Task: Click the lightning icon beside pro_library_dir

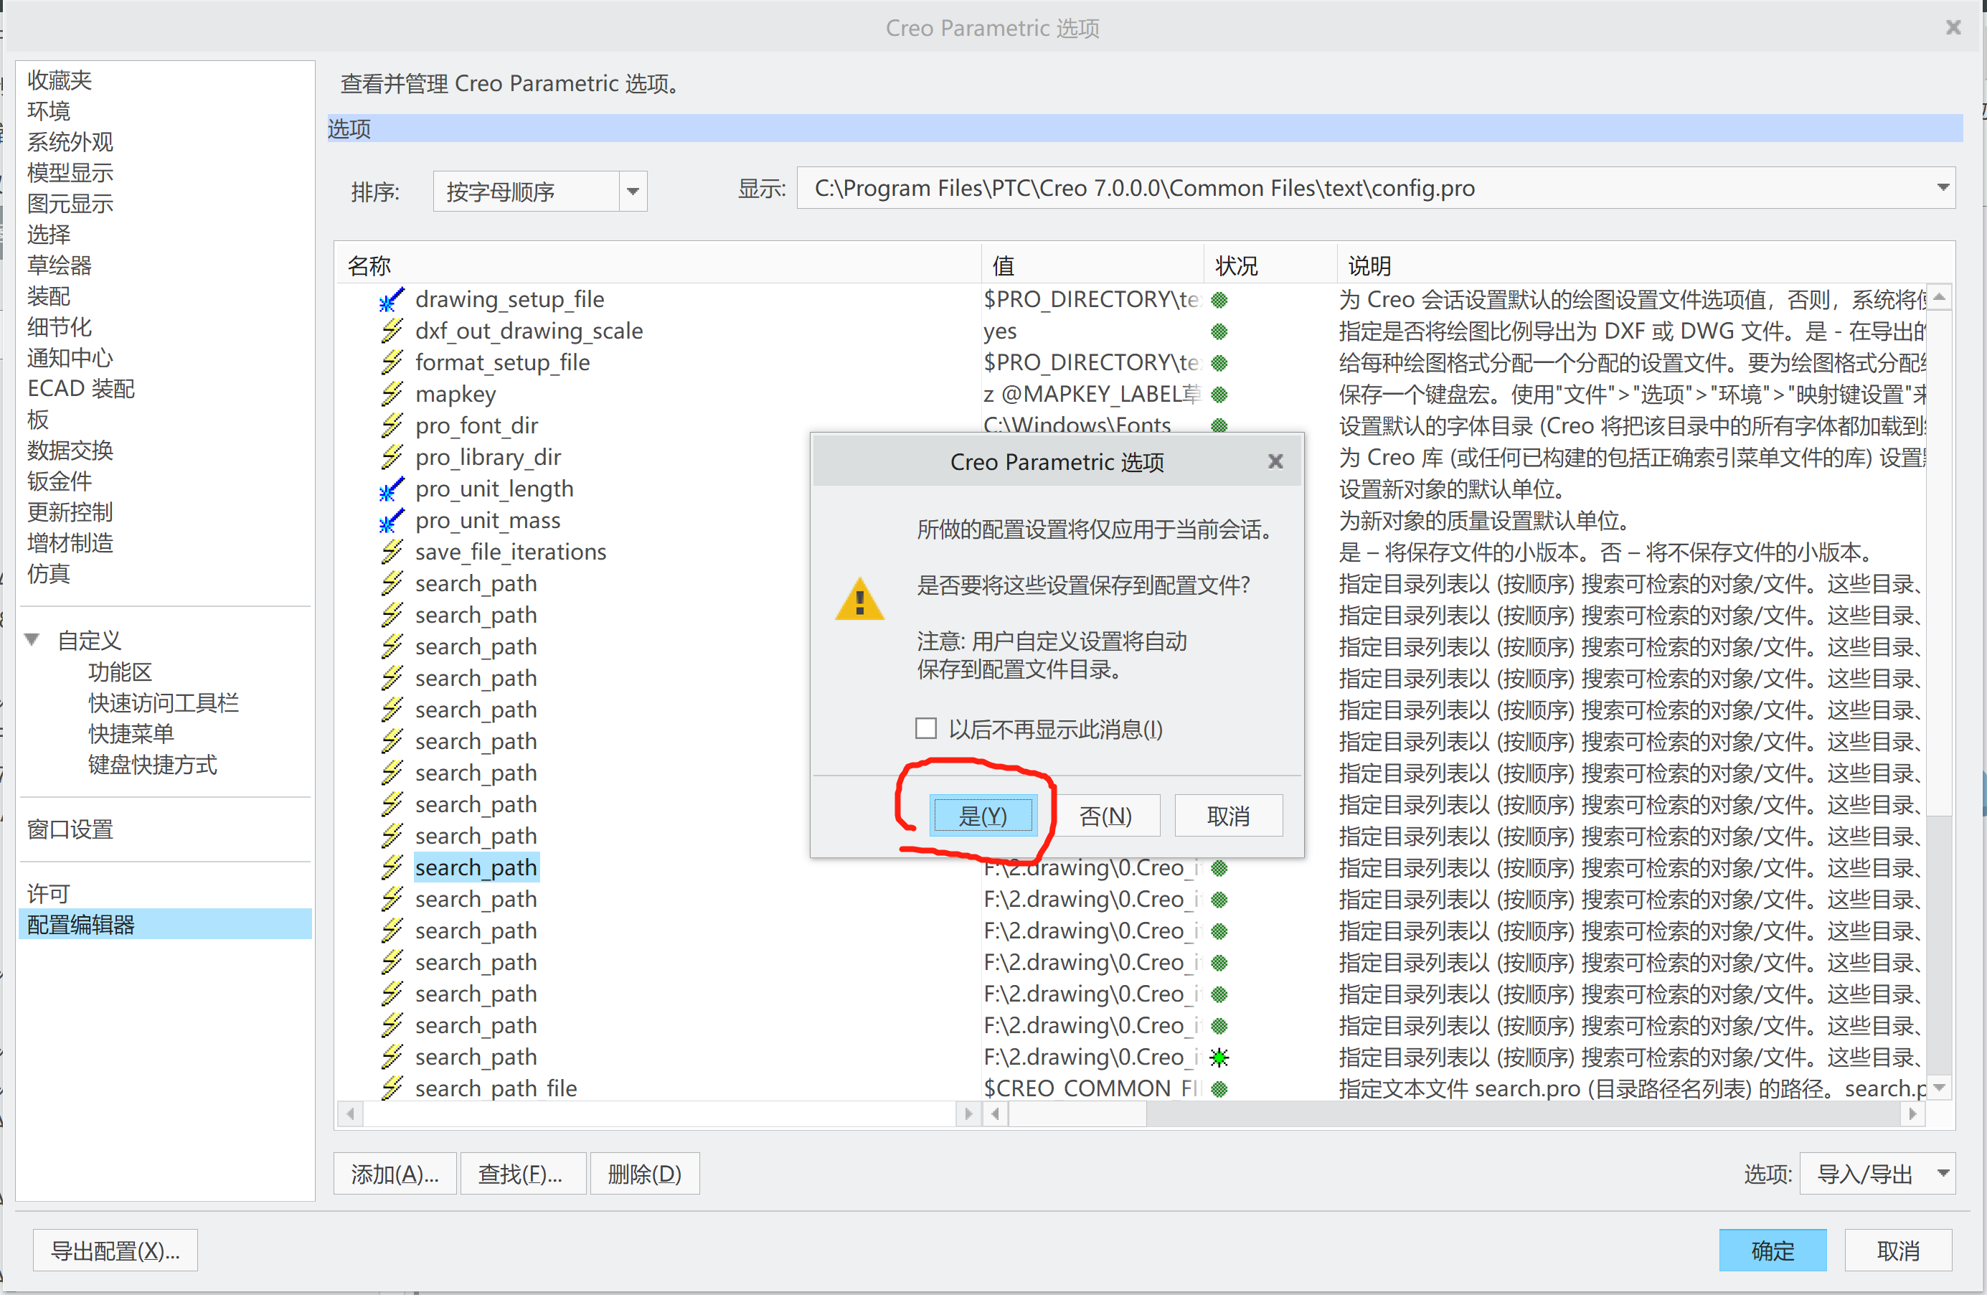Action: [x=392, y=458]
